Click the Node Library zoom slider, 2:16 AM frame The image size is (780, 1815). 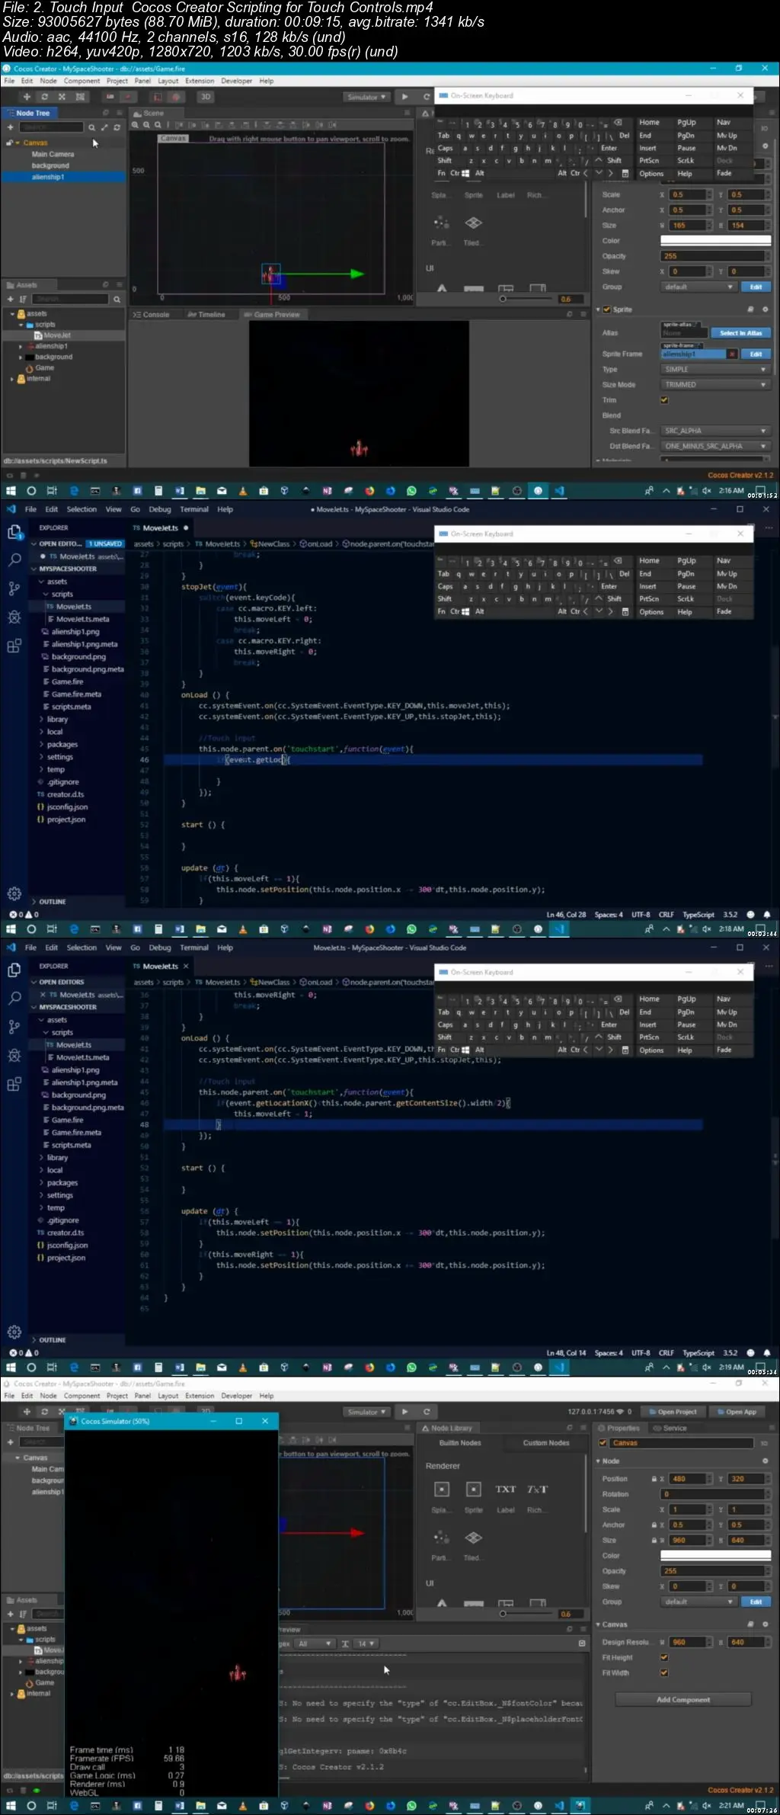[x=527, y=299]
